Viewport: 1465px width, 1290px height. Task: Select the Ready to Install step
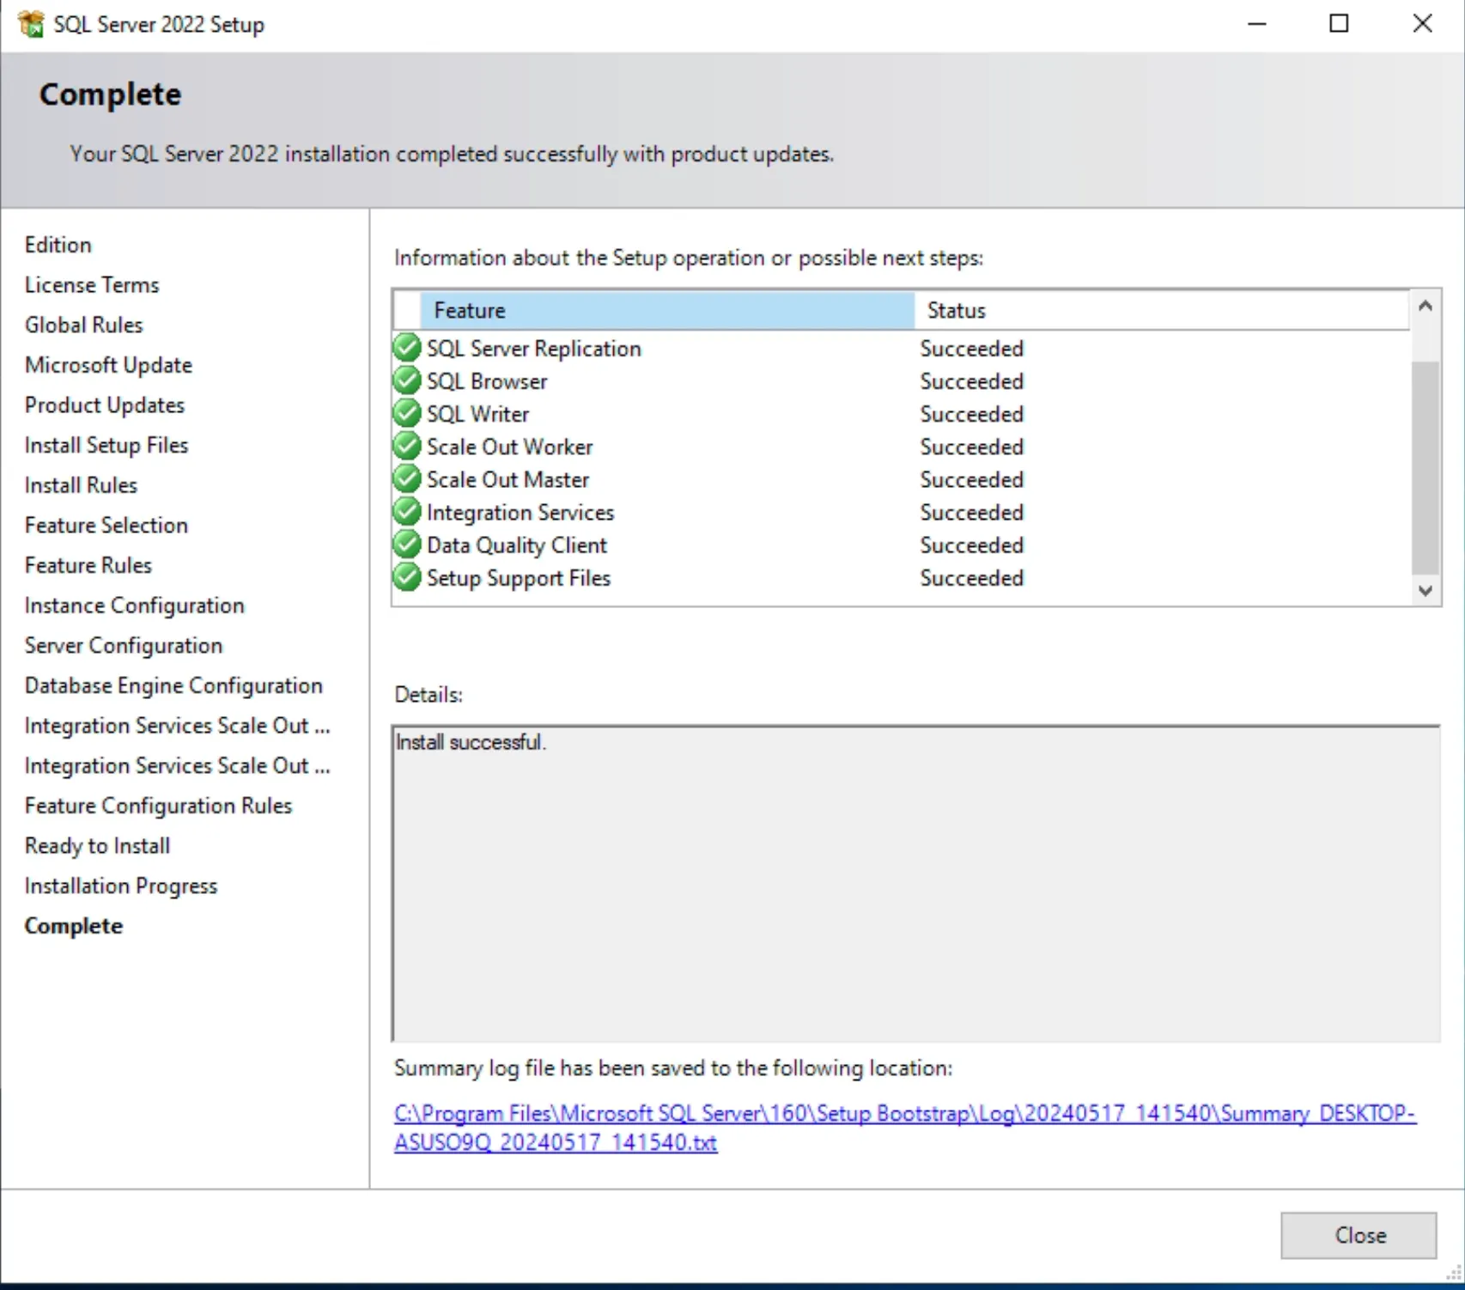[97, 846]
